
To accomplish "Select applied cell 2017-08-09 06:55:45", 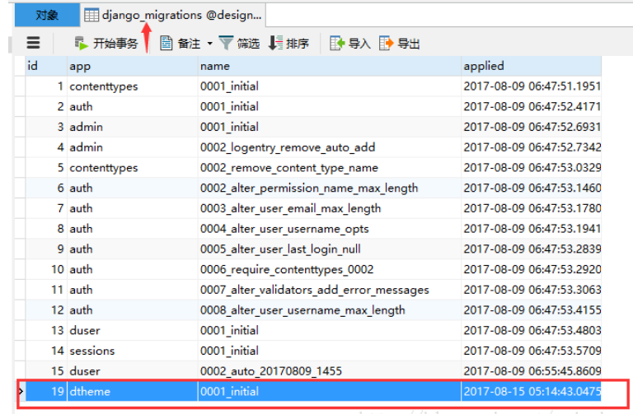I will (x=532, y=371).
